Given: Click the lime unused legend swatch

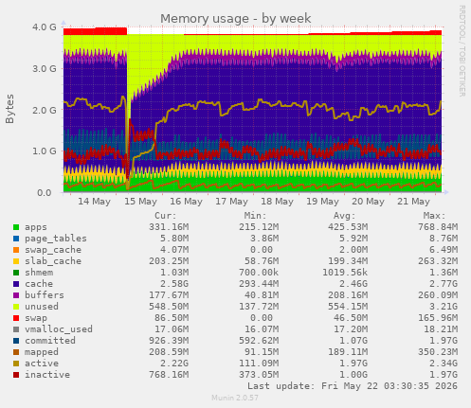Looking at the screenshot, I should (16, 307).
